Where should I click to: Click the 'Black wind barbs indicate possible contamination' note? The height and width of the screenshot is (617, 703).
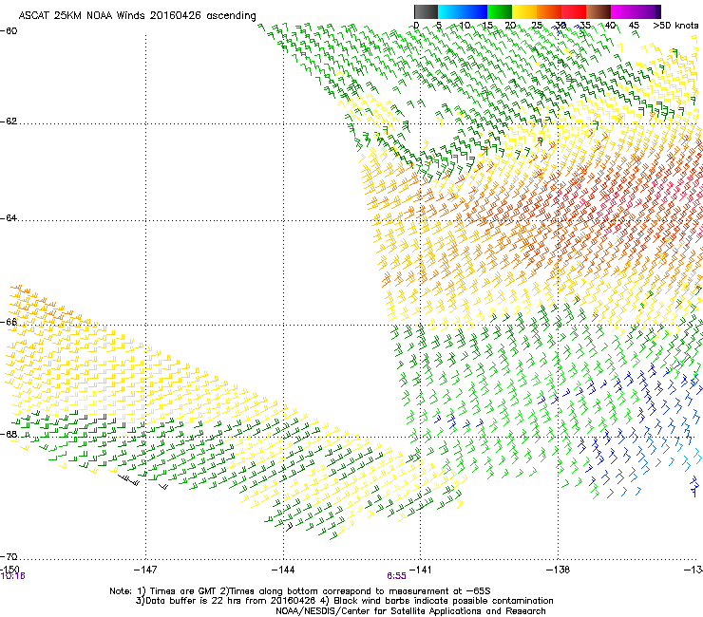click(x=437, y=601)
